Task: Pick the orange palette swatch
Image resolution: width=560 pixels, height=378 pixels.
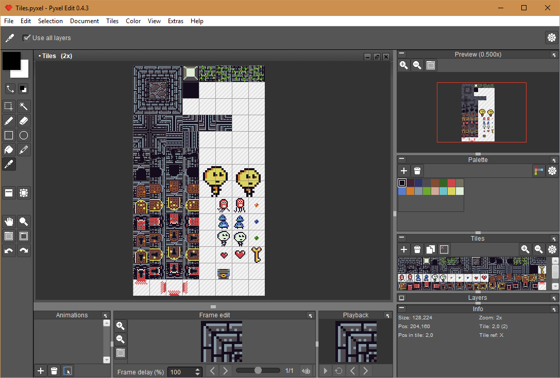Action: 411,191
